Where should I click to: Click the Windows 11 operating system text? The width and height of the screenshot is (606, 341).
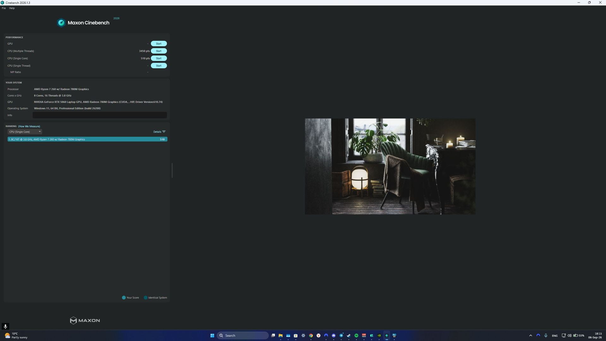click(x=67, y=108)
